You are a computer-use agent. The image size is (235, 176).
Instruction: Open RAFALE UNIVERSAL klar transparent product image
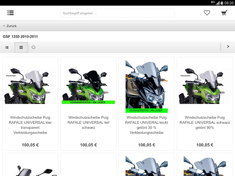(30, 86)
